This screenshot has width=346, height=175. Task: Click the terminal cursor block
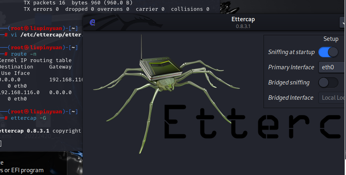tap(1, 144)
